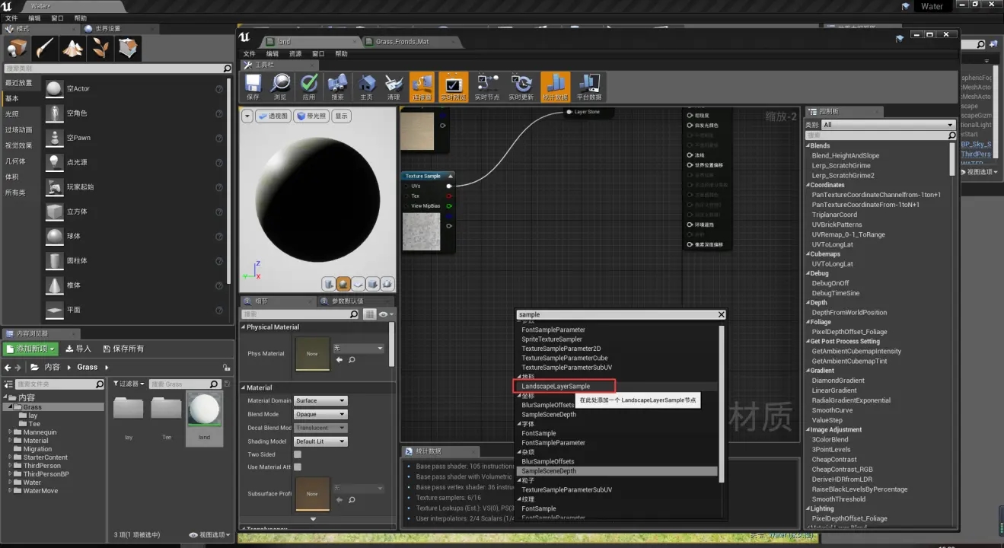Click the Phys Material None swatch
The height and width of the screenshot is (548, 1004).
[312, 353]
